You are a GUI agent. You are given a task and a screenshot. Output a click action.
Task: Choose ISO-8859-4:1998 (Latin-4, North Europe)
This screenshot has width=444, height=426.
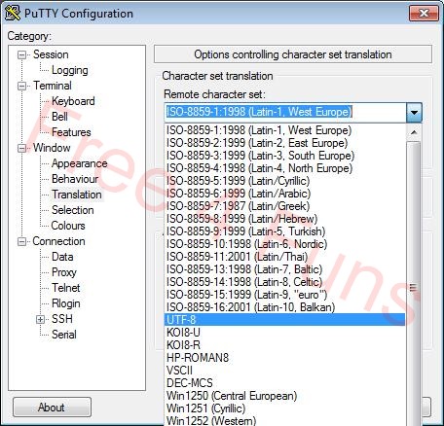(285, 168)
